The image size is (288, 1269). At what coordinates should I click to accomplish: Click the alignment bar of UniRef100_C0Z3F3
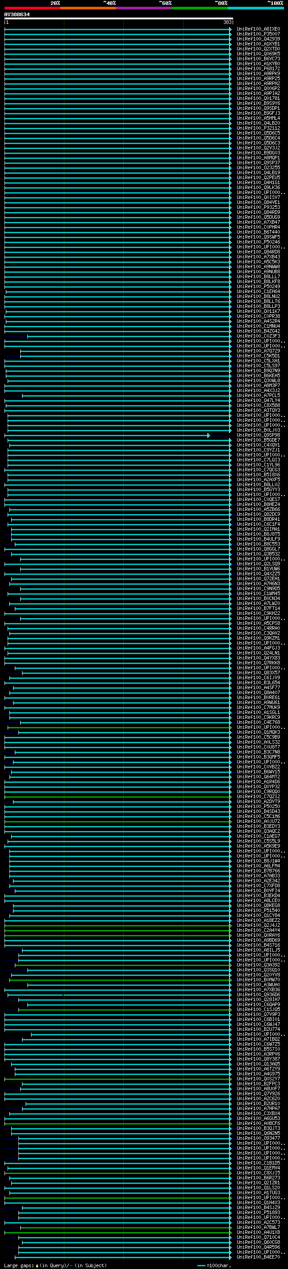[130, 336]
